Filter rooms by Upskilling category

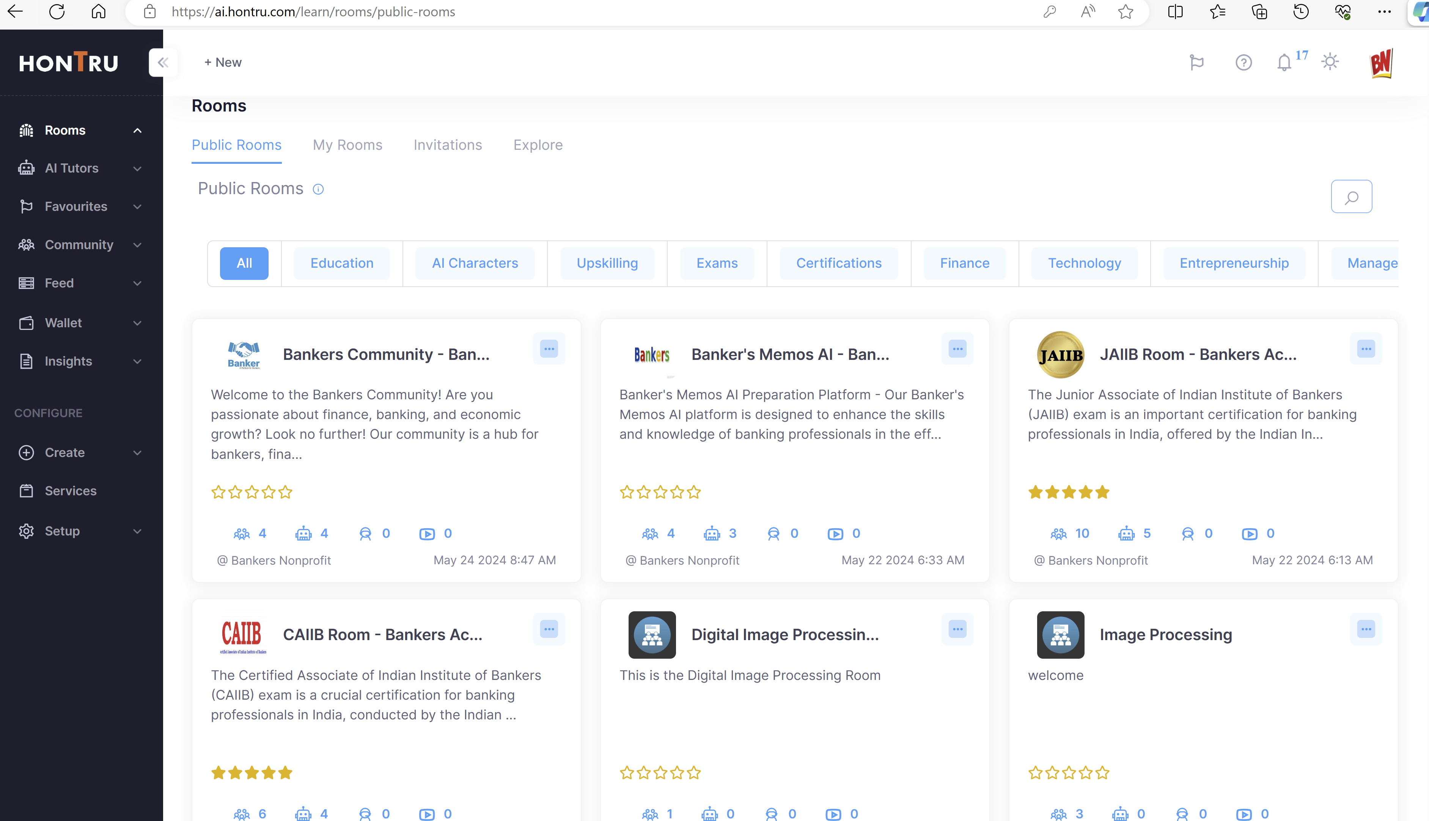(607, 263)
